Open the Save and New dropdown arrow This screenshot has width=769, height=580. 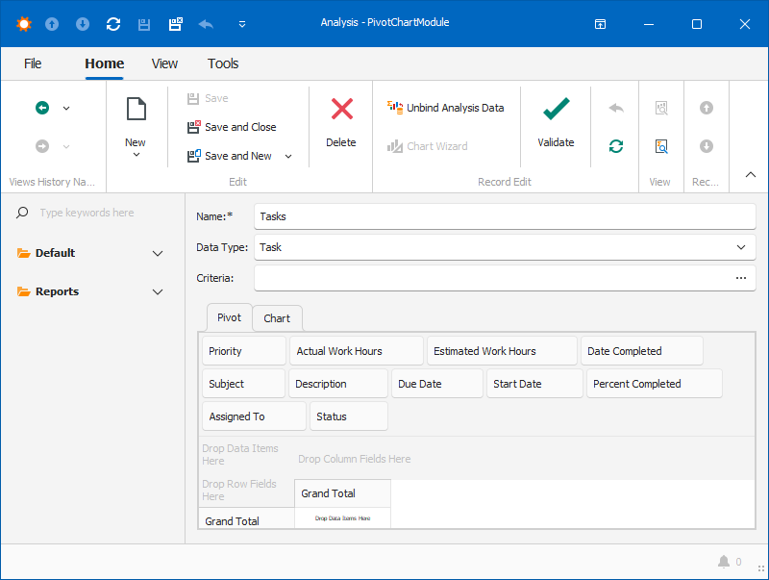(287, 156)
